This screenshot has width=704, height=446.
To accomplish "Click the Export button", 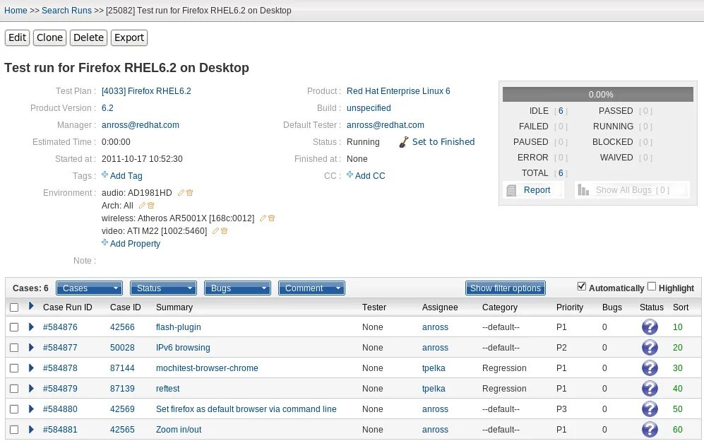I will (129, 37).
